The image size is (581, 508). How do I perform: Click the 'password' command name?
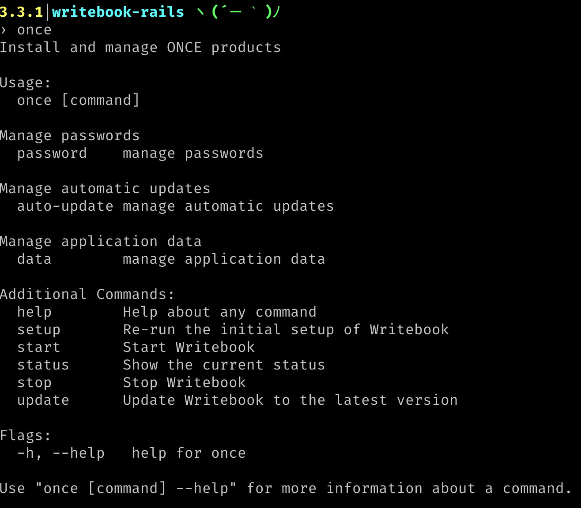[x=52, y=153]
